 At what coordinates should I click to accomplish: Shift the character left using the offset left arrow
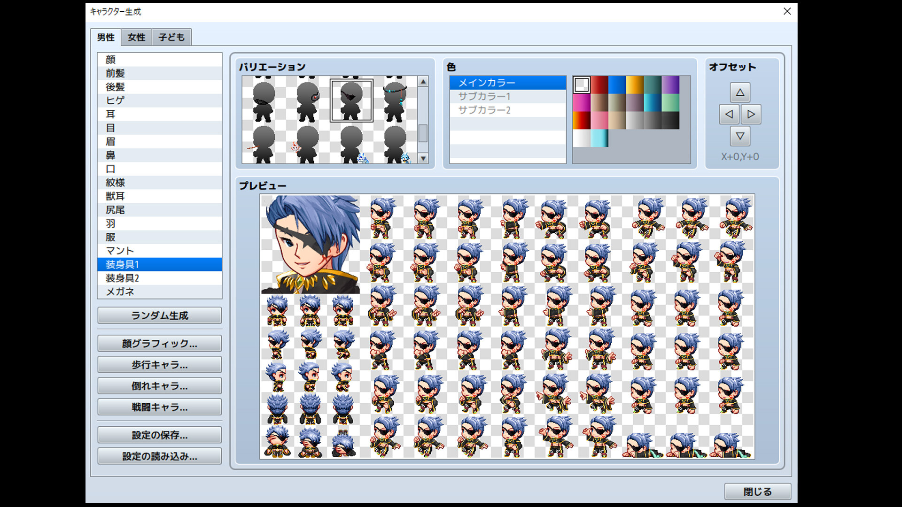tap(729, 114)
